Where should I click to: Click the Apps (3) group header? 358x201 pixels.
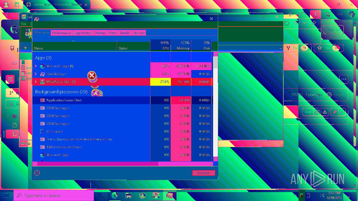click(43, 58)
